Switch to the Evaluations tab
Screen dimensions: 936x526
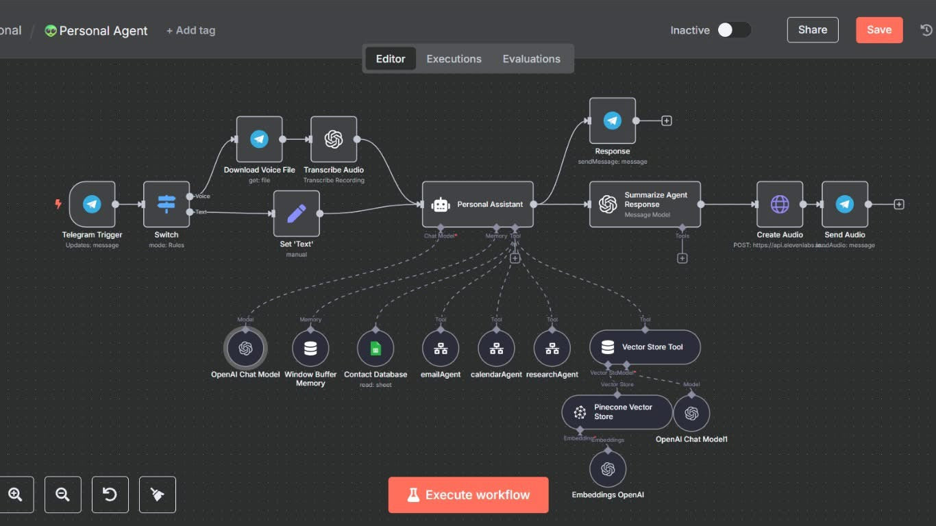[x=532, y=59]
